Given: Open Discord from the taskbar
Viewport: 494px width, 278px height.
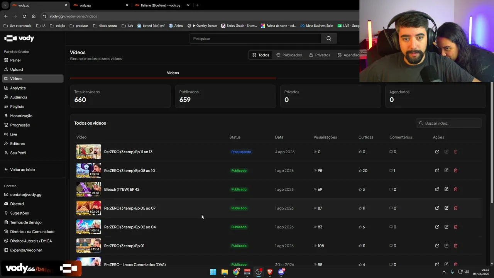Looking at the screenshot, I should tap(281, 272).
